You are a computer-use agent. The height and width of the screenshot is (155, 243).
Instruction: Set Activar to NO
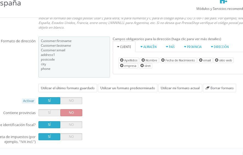71,100
